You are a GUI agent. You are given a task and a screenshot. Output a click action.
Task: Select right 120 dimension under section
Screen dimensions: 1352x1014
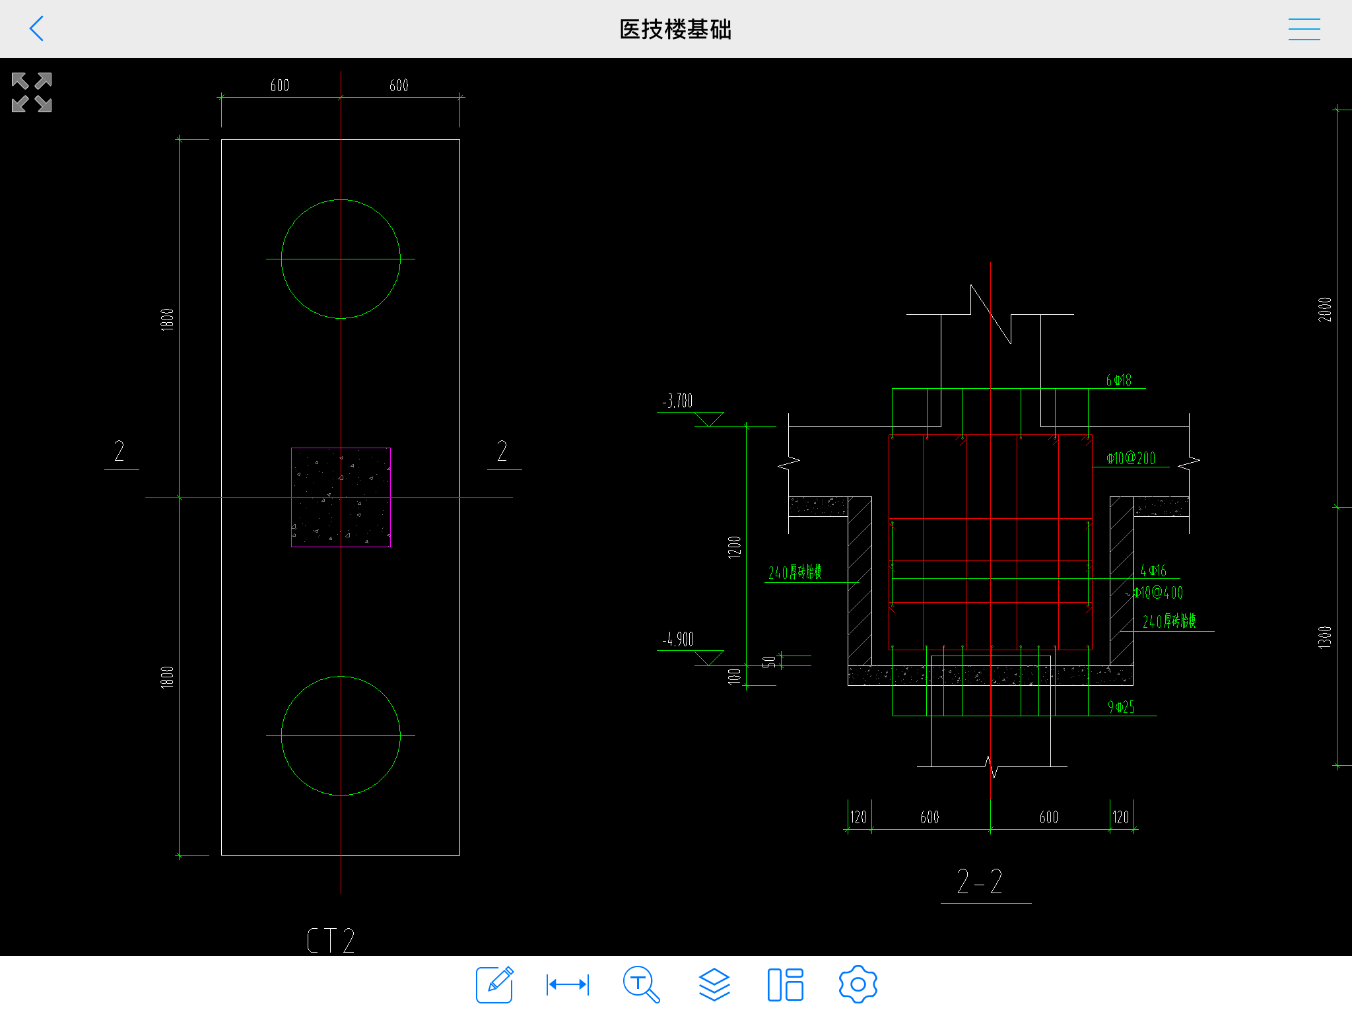(1121, 817)
